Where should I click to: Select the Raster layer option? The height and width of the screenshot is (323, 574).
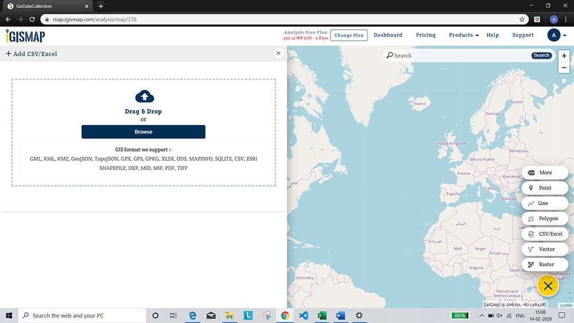545,264
